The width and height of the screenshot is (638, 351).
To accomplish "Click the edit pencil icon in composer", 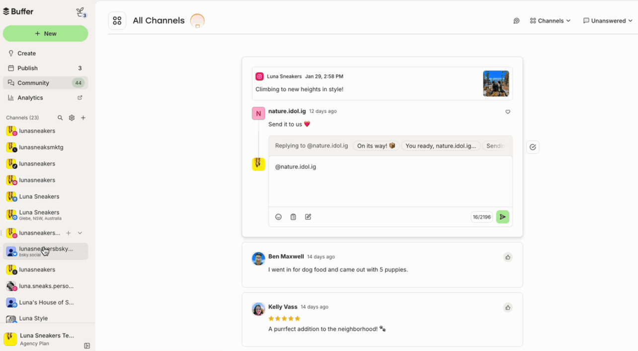I will 308,217.
